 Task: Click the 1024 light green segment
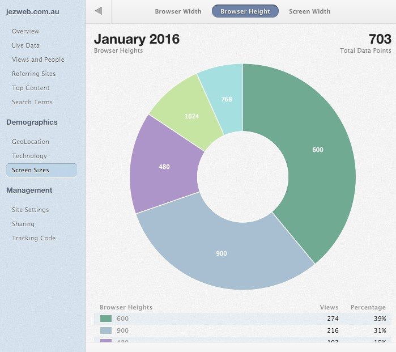(191, 116)
